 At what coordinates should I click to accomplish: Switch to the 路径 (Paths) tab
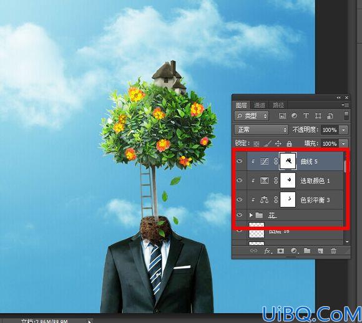pos(278,105)
